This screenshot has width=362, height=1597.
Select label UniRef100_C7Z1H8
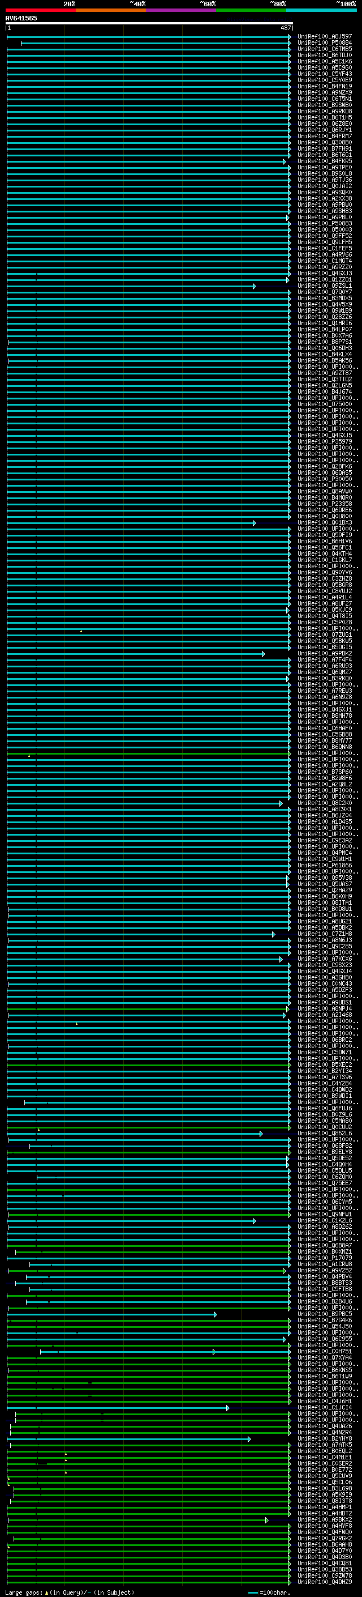325,934
